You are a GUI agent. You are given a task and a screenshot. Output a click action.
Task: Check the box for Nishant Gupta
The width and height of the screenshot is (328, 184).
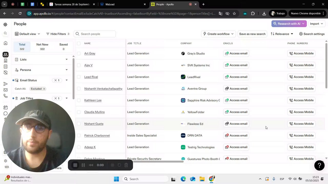coord(79,124)
